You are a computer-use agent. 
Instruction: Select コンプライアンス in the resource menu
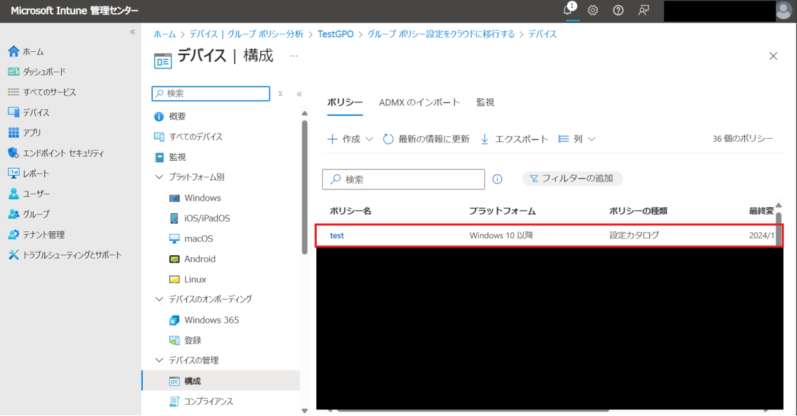tap(201, 401)
